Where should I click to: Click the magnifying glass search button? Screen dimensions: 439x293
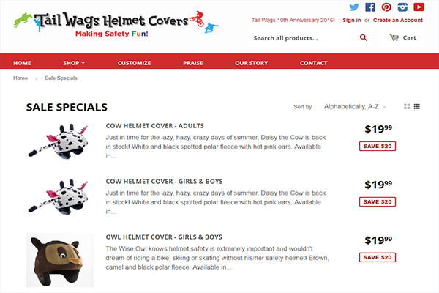tap(364, 38)
